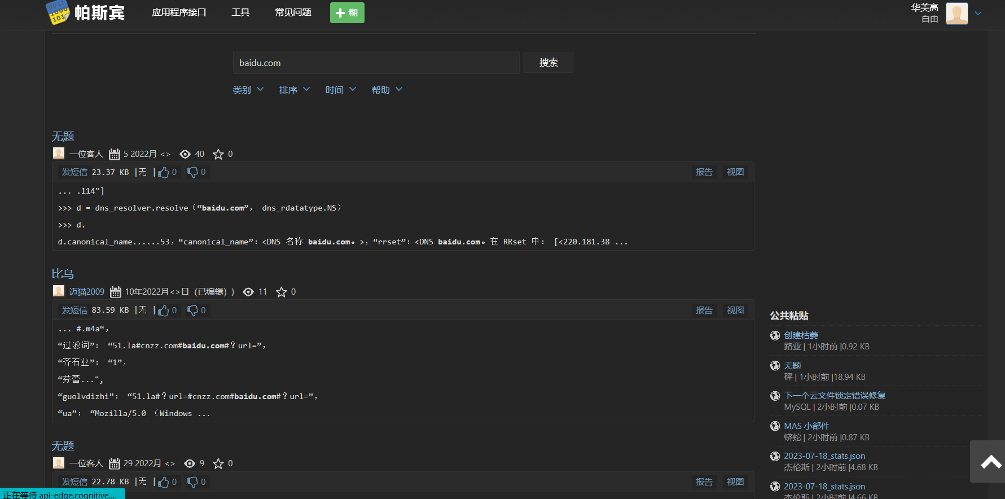The height and width of the screenshot is (499, 1005).
Task: Click the avatar beside 迈猫2009
Action: [59, 291]
